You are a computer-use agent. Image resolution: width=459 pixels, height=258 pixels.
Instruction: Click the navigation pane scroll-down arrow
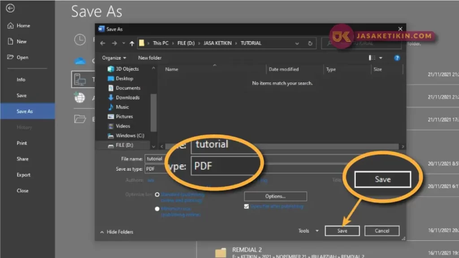click(x=153, y=146)
